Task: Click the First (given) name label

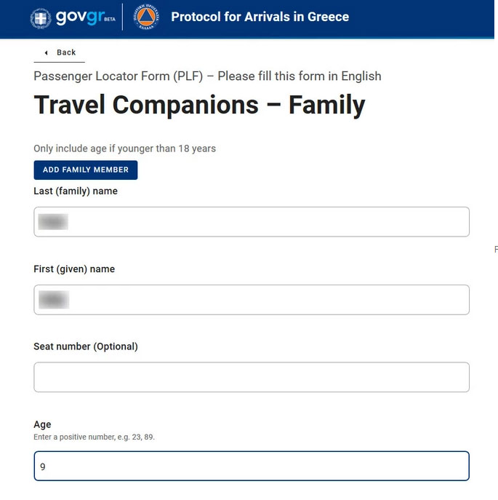Action: tap(74, 269)
